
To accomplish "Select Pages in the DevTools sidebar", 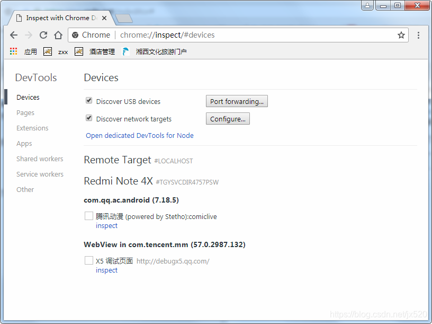I will (x=25, y=113).
